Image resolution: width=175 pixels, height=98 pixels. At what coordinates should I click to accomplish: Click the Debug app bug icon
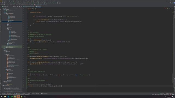33,3
